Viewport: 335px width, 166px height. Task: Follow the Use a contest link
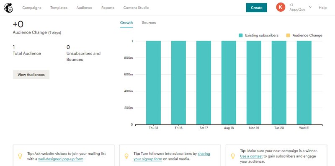pyautogui.click(x=251, y=156)
